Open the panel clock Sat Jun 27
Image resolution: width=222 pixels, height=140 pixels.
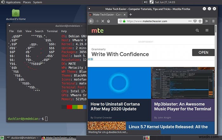click(x=165, y=2)
